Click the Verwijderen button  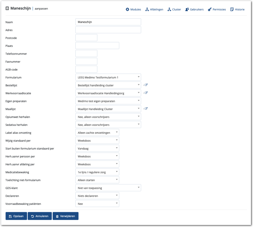(x=65, y=216)
